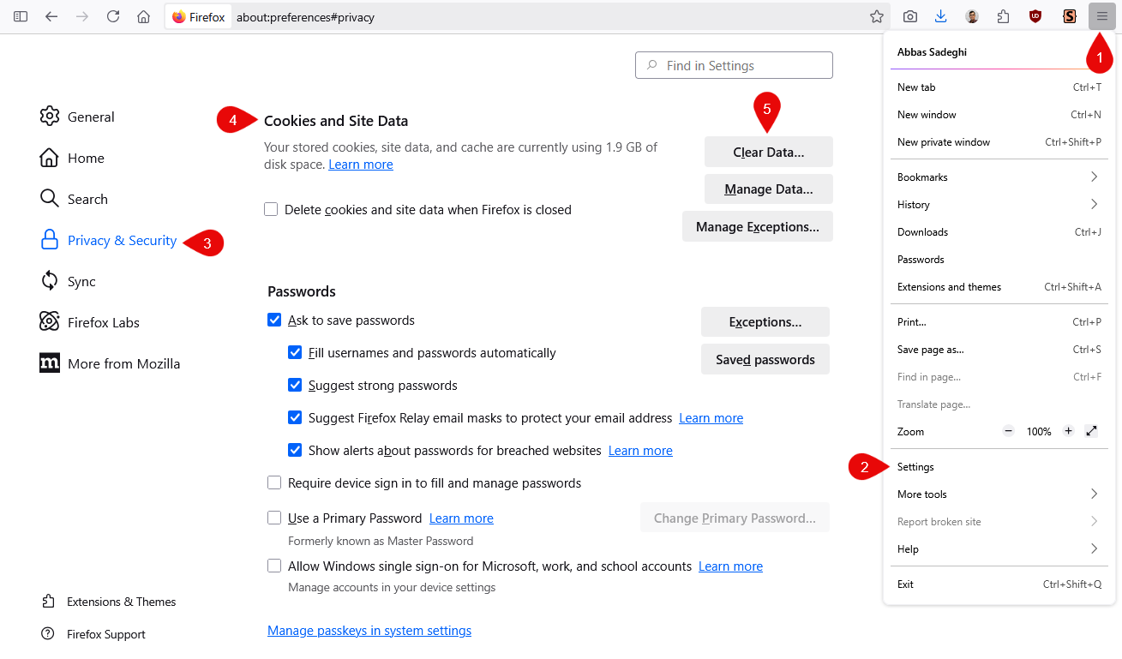Toggle the sidebar panel icon

(x=21, y=16)
